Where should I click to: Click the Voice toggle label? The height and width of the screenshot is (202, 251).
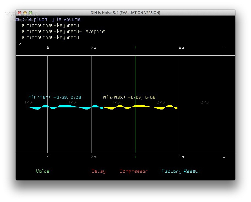[43, 171]
